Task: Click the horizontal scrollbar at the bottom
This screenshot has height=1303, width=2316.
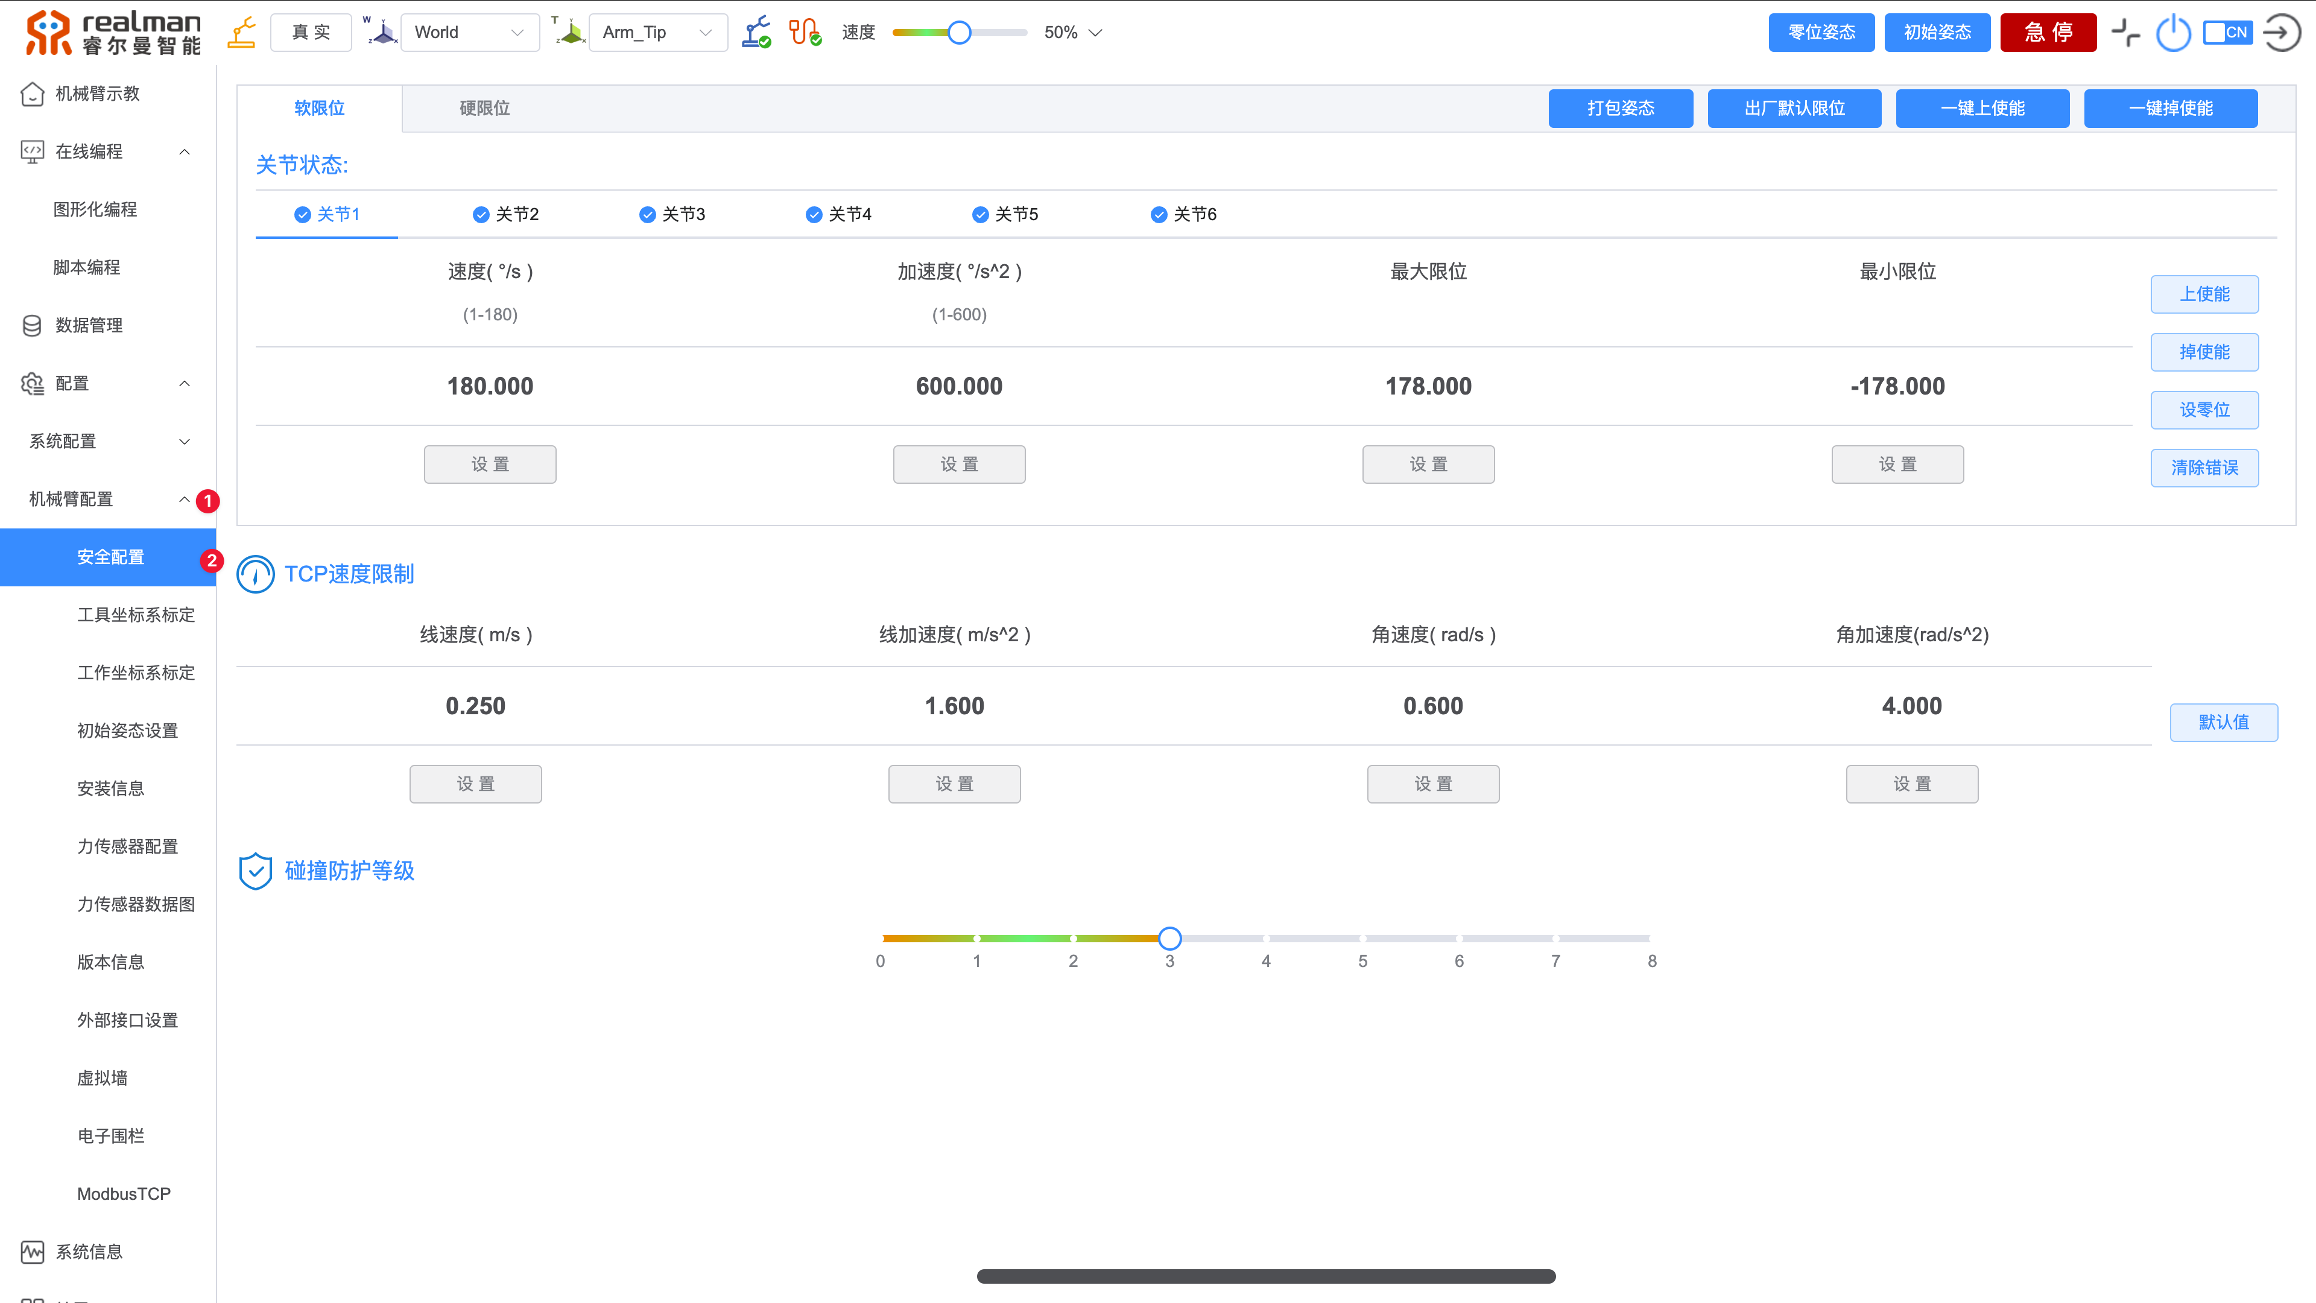Action: pyautogui.click(x=1266, y=1276)
